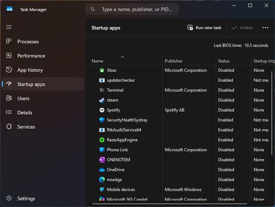
Task: Click the Task Manager app icon
Action: coord(10,9)
